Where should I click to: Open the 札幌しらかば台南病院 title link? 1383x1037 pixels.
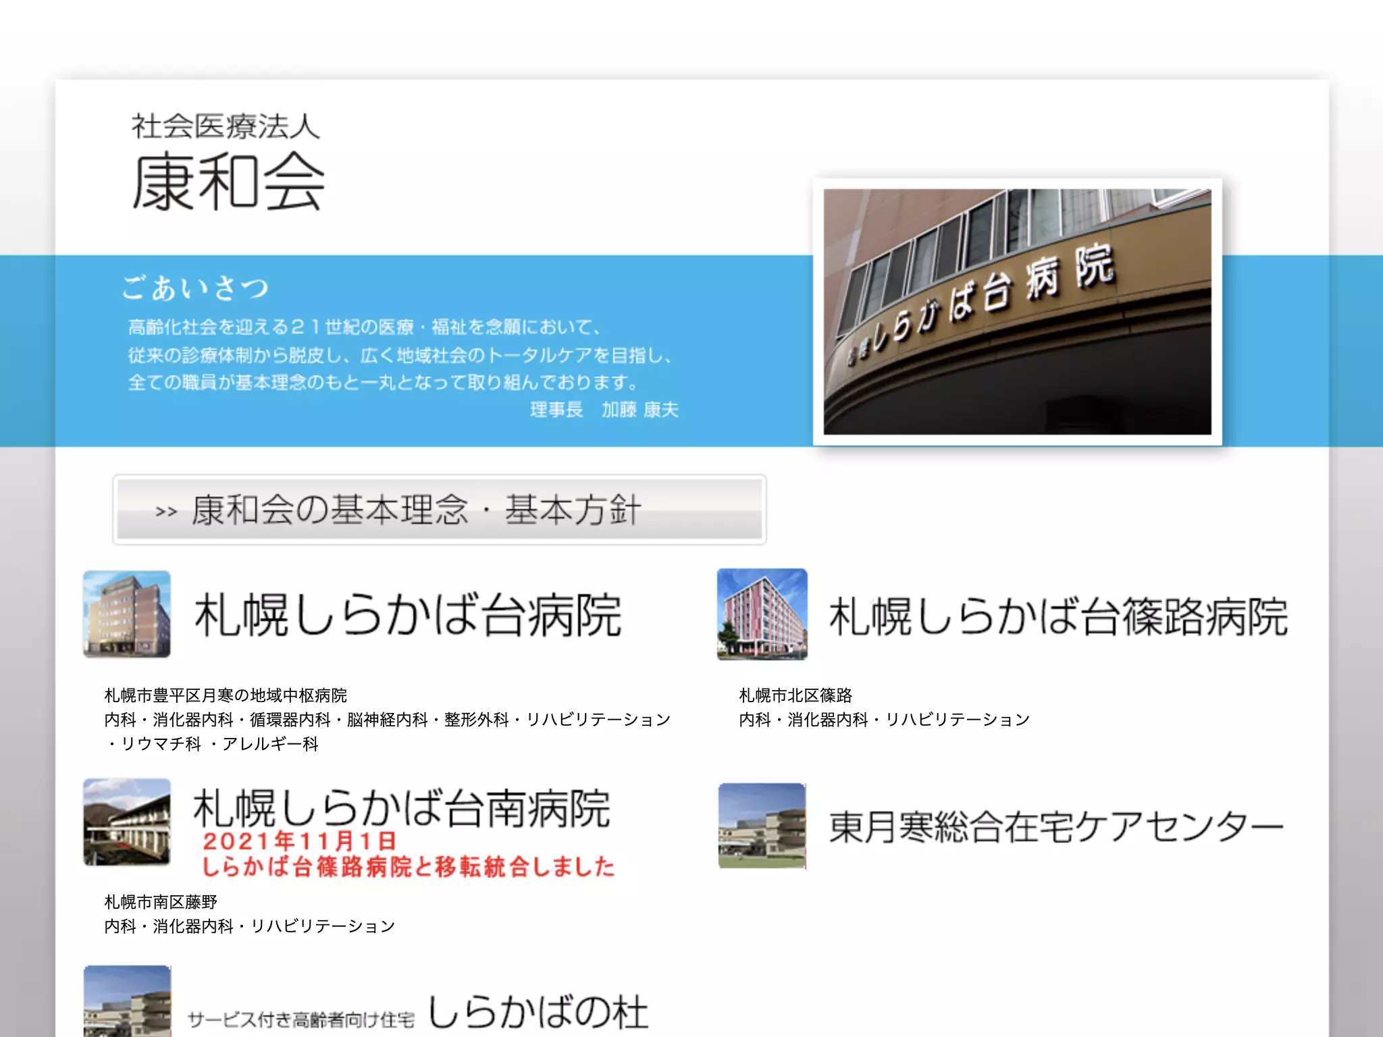click(x=402, y=807)
